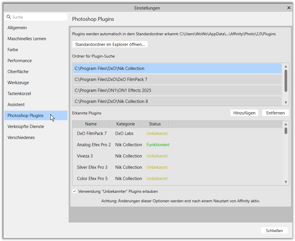
Task: Click the folder list scrollbar thumb
Action: 286,81
